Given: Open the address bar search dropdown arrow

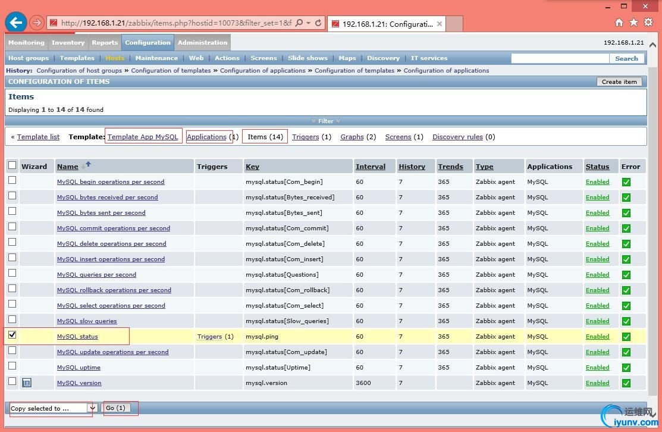Looking at the screenshot, I should (308, 23).
